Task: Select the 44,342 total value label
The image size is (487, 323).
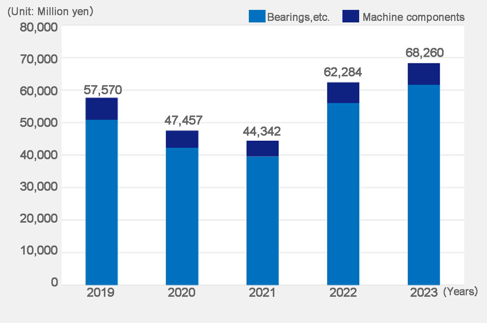Action: tap(262, 131)
